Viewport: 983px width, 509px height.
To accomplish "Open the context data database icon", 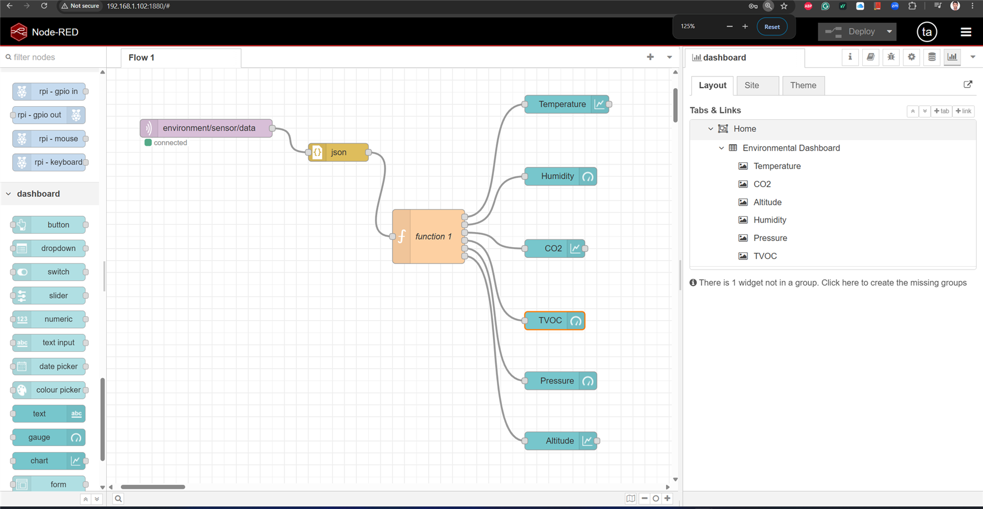I will pyautogui.click(x=932, y=57).
